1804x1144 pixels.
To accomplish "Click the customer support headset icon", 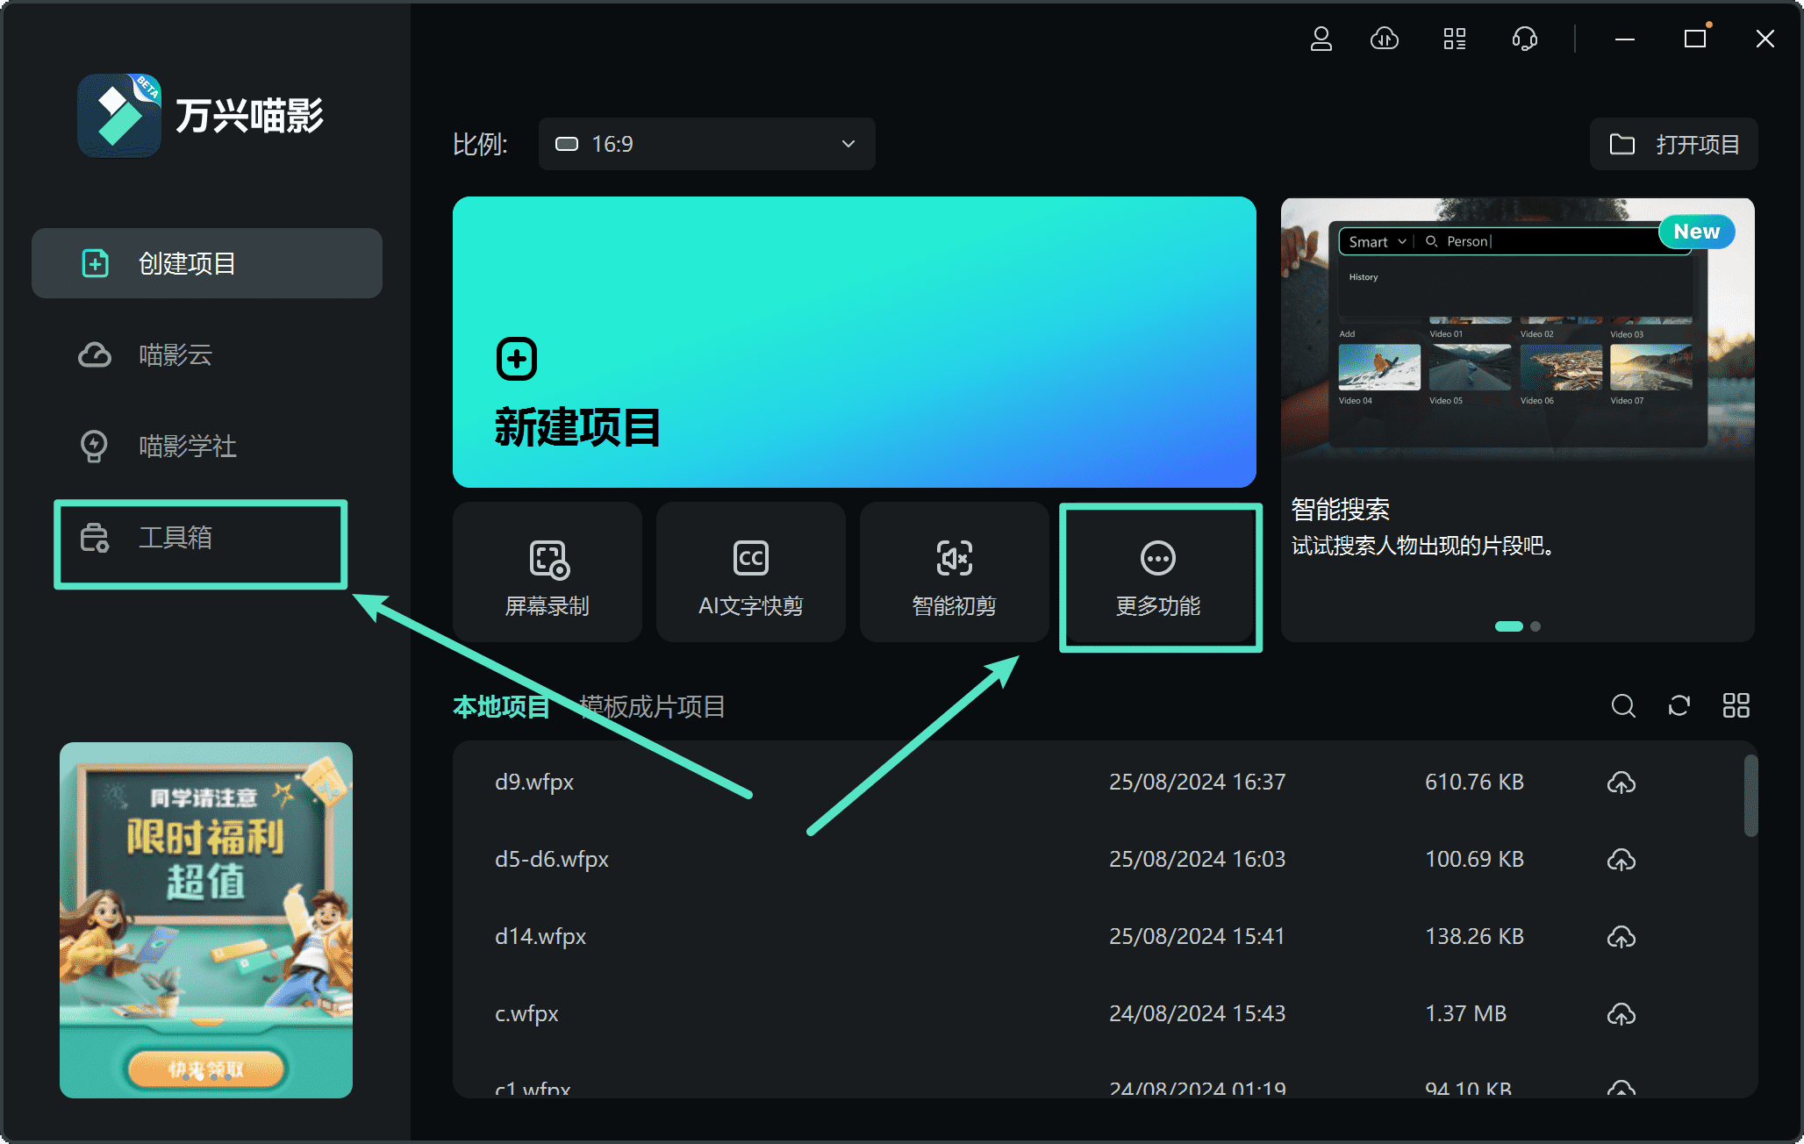I will tap(1524, 38).
